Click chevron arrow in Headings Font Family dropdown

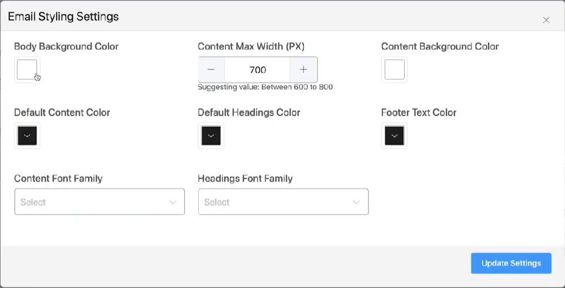[356, 202]
